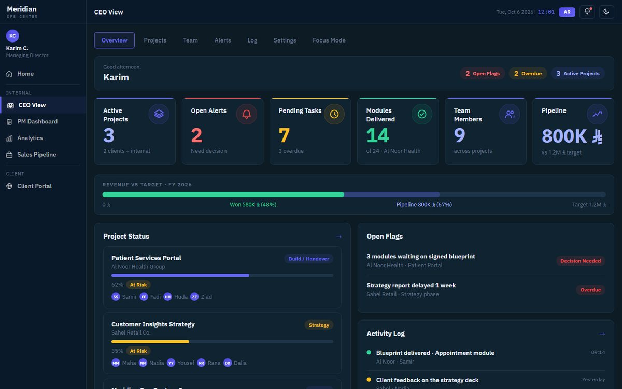Click the Strategy phase badge
The width and height of the screenshot is (622, 389).
point(319,325)
